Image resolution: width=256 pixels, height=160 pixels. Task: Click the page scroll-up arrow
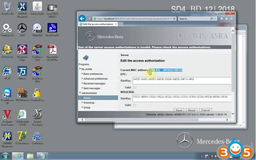coord(233,31)
